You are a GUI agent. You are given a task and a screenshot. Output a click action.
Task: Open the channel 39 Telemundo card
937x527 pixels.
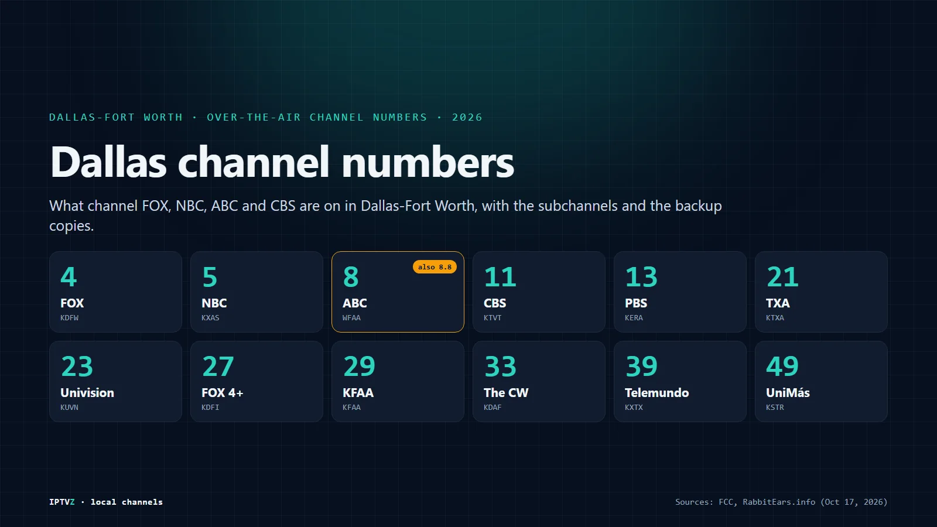coord(680,381)
